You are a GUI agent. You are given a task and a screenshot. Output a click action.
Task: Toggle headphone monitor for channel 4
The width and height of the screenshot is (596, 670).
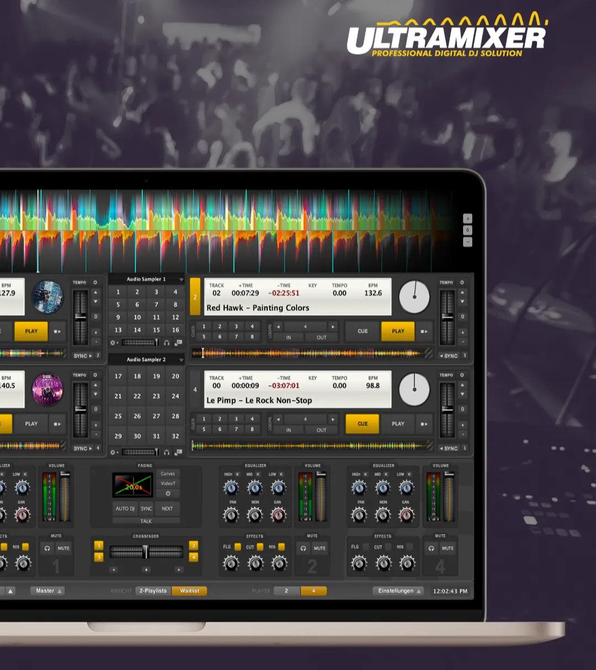pos(431,548)
